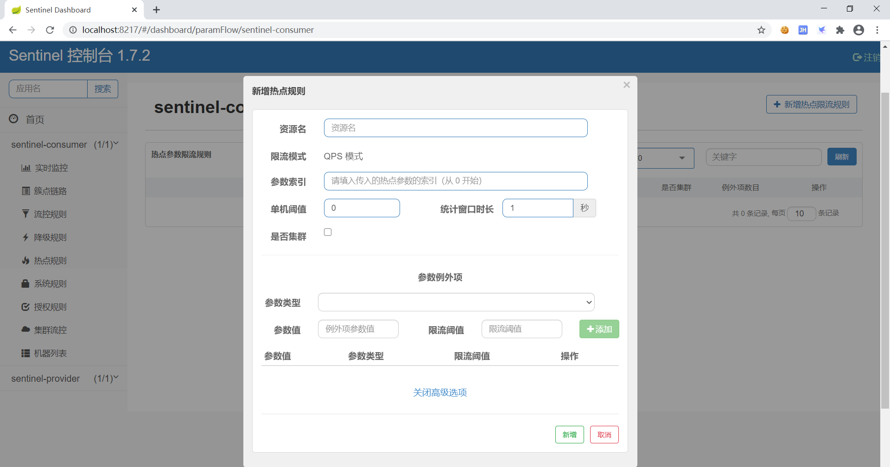This screenshot has width=890, height=467.
Task: Click the red 取消 button
Action: (x=604, y=435)
